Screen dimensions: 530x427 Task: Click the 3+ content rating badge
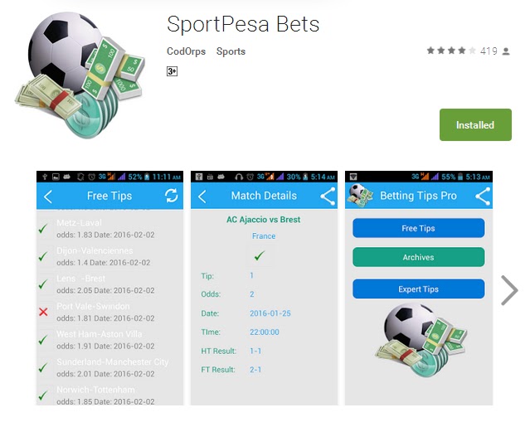tap(172, 71)
